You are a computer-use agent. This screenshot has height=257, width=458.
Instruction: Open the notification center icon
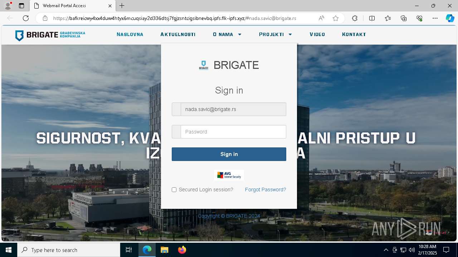click(446, 250)
